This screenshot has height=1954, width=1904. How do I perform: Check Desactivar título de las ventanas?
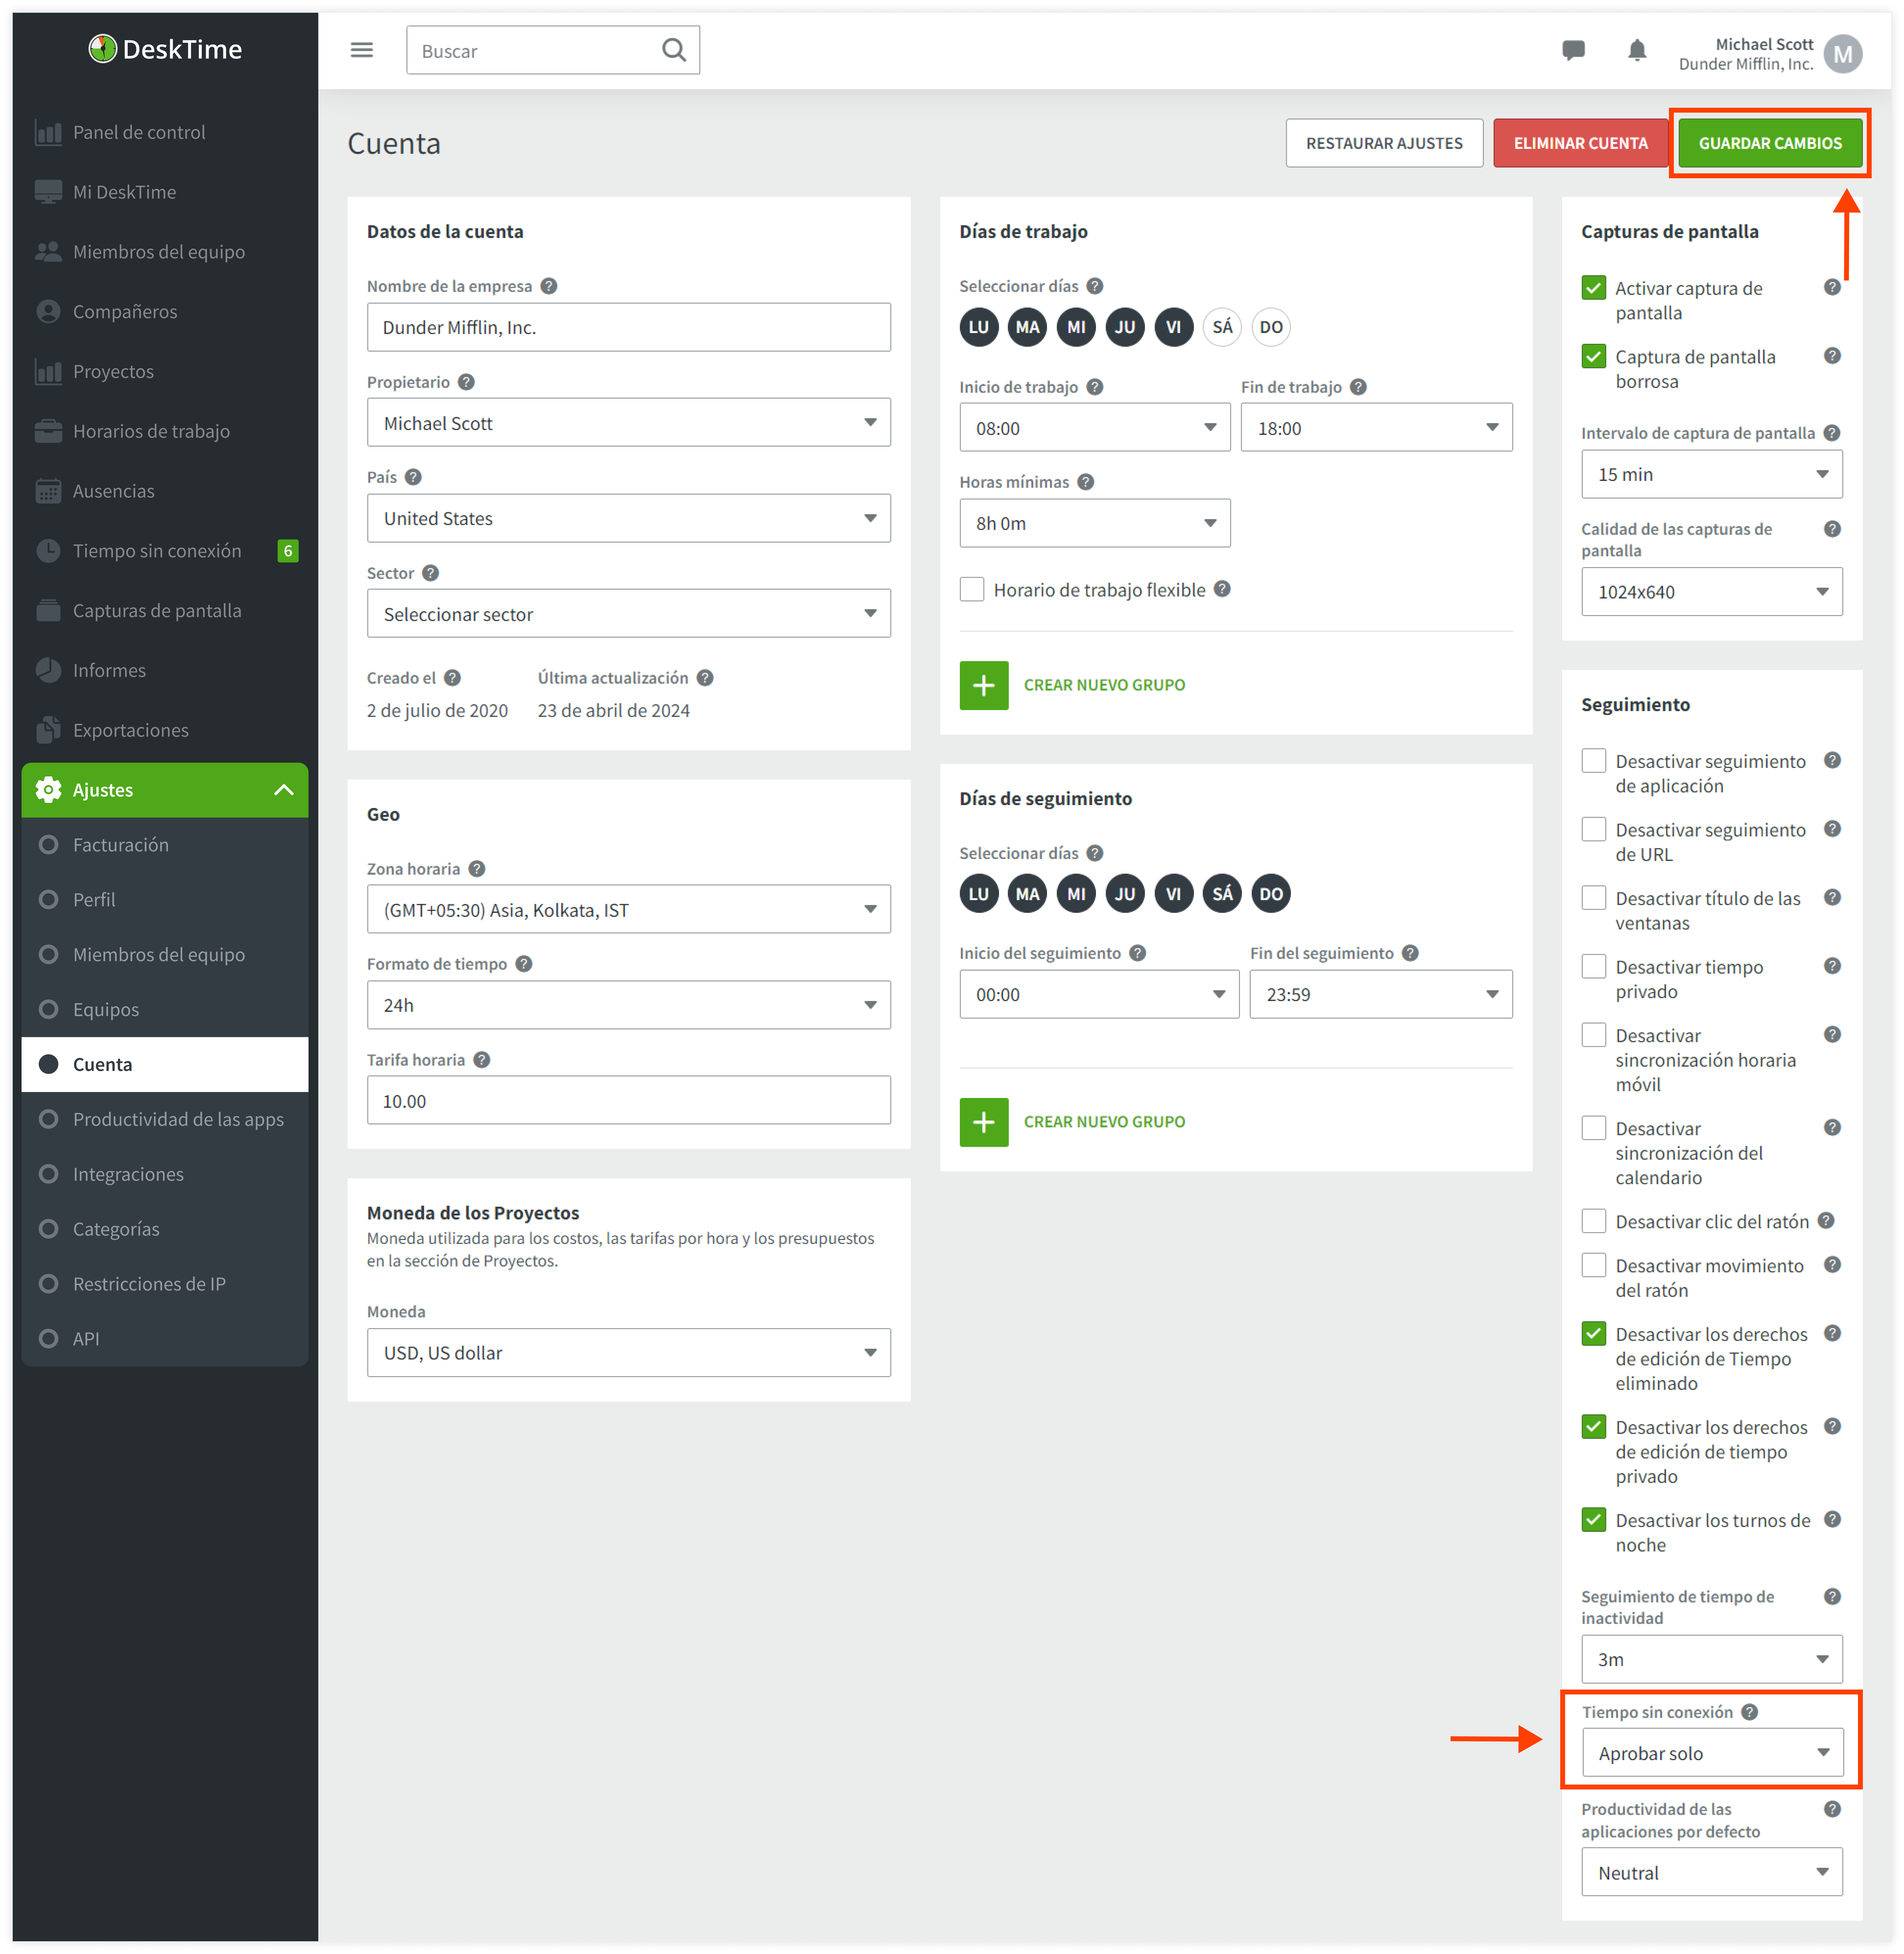tap(1594, 898)
